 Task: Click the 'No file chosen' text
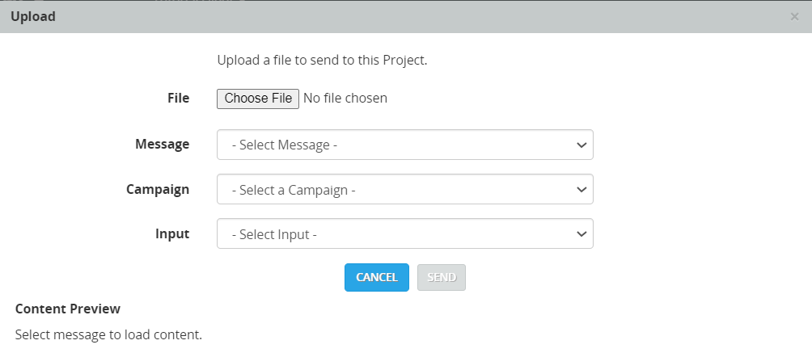pos(345,99)
